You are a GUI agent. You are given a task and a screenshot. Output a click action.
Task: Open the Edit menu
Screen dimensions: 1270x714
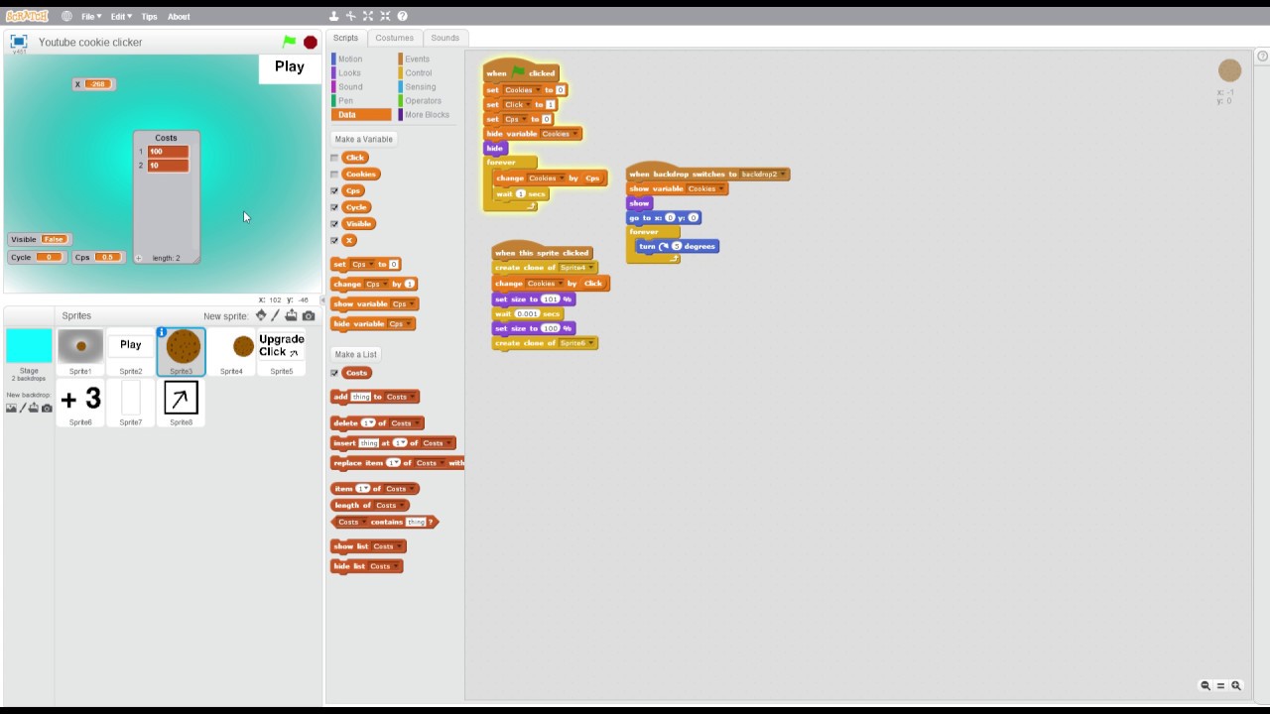(120, 16)
